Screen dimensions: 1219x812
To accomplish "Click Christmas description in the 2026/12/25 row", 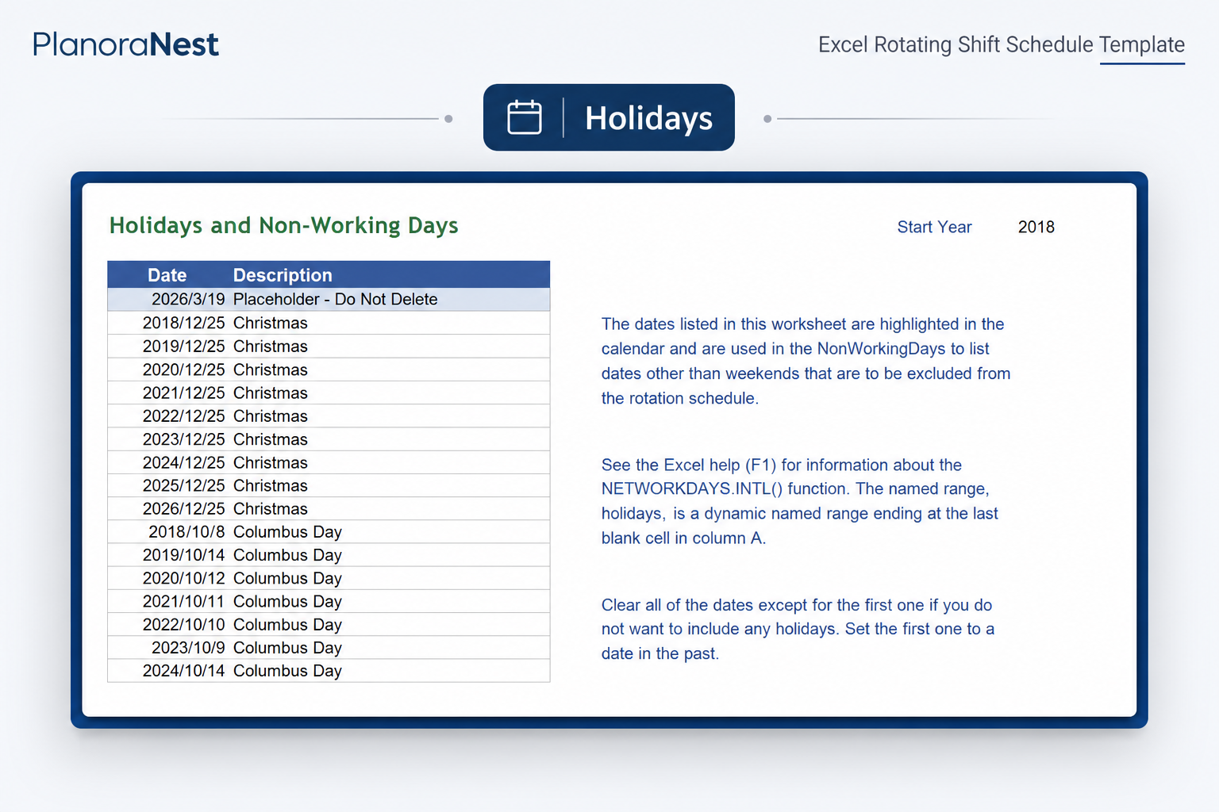I will [270, 508].
